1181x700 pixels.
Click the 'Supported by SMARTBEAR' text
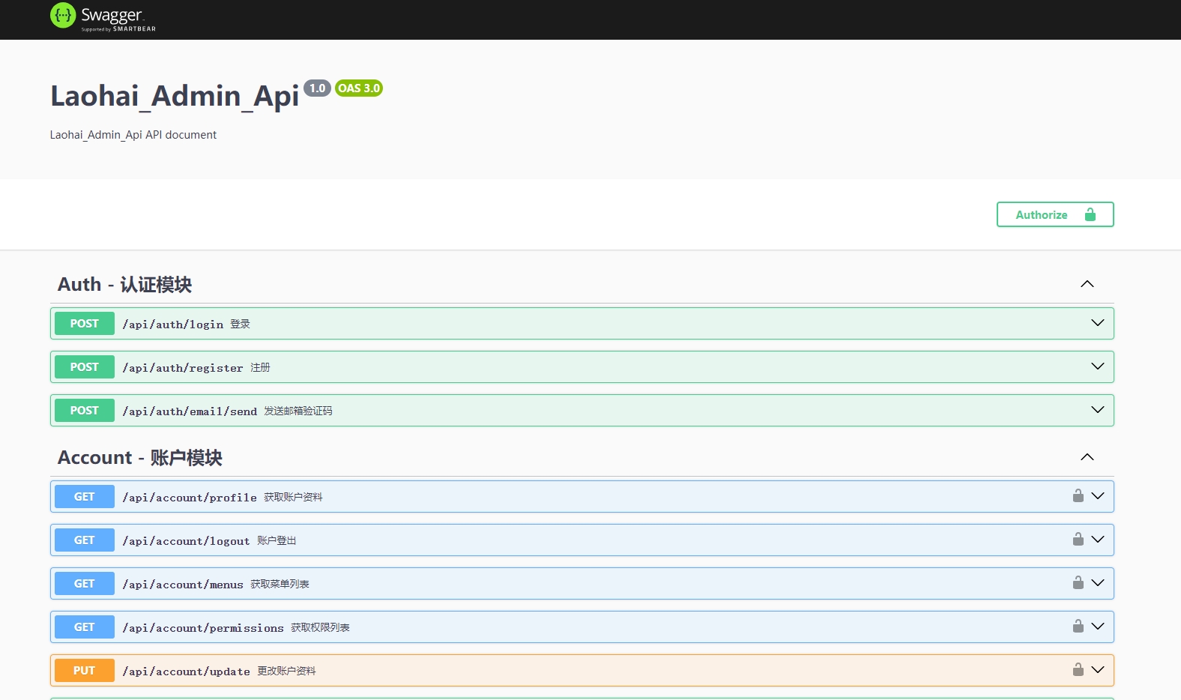[118, 29]
